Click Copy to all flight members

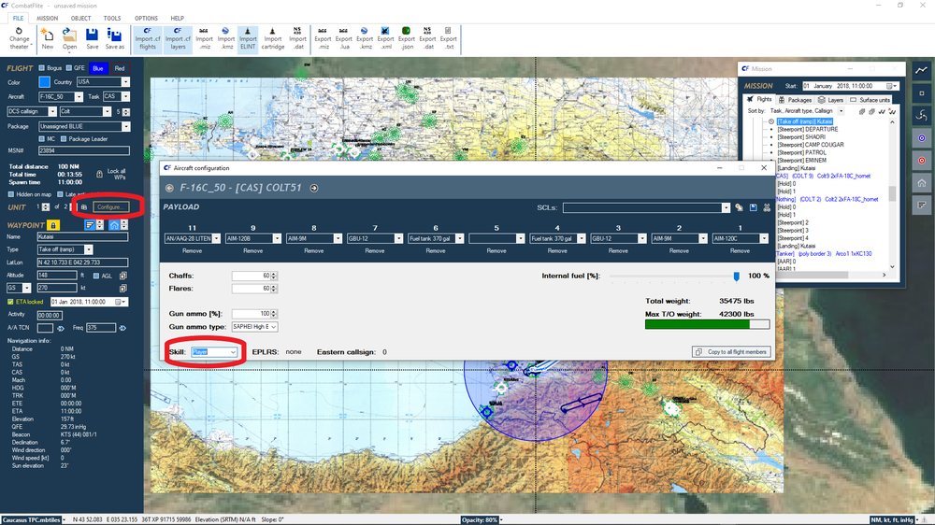729,351
